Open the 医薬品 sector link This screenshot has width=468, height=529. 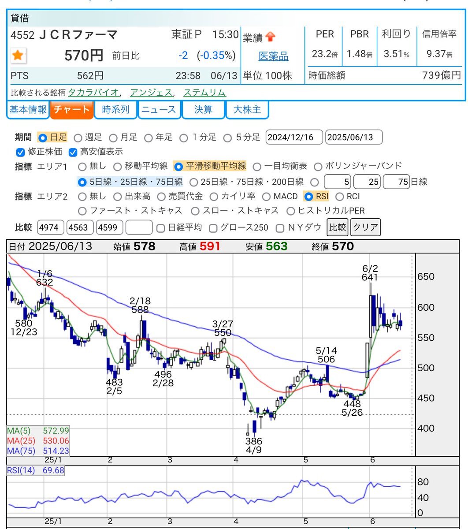[273, 56]
